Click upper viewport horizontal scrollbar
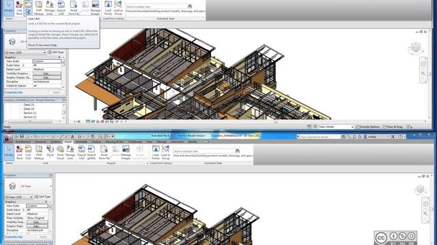 [x=276, y=122]
